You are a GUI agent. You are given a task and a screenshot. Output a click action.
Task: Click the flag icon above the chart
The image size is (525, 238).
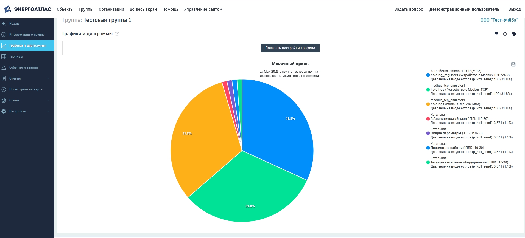(496, 34)
